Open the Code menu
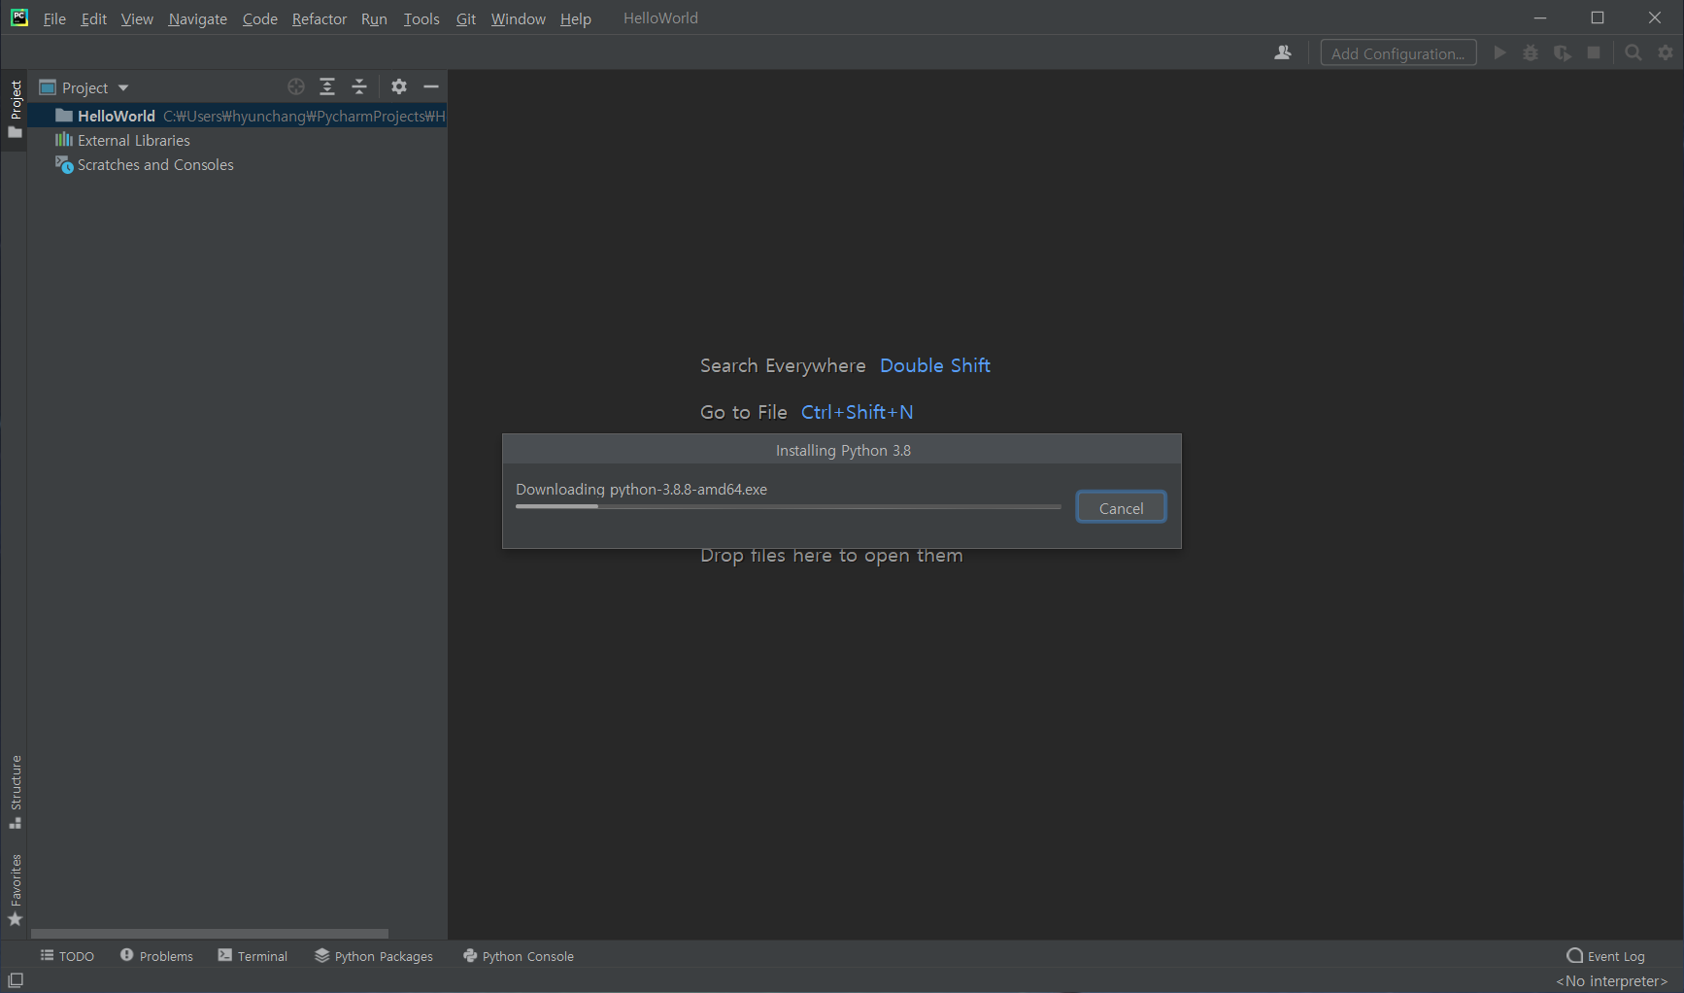 pos(260,18)
